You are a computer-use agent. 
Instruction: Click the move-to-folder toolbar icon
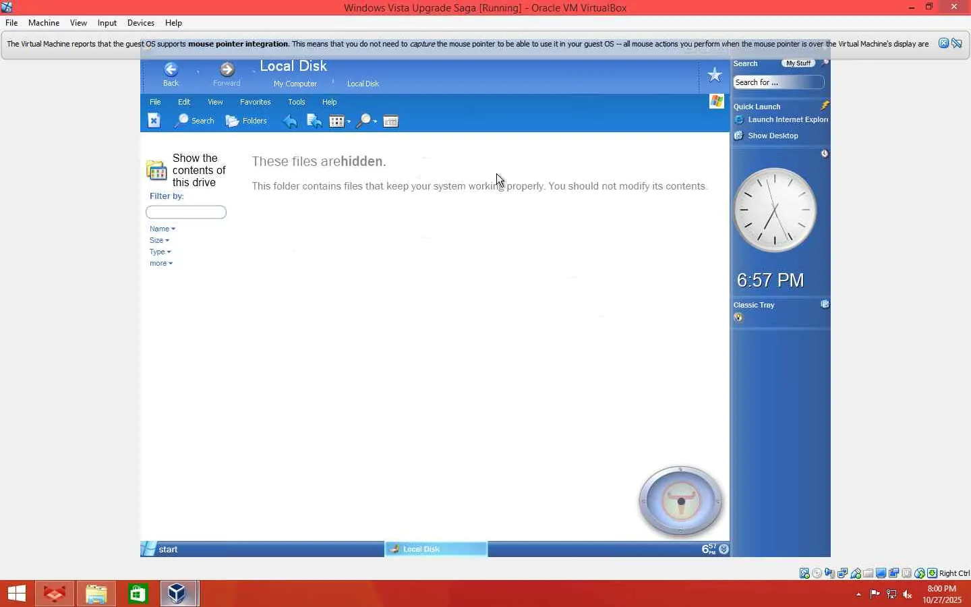(314, 121)
